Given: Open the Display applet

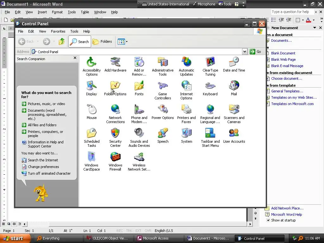Looking at the screenshot, I should coord(91,88).
